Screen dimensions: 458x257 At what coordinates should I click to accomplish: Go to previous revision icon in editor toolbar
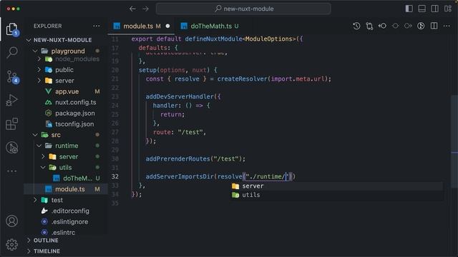382,26
